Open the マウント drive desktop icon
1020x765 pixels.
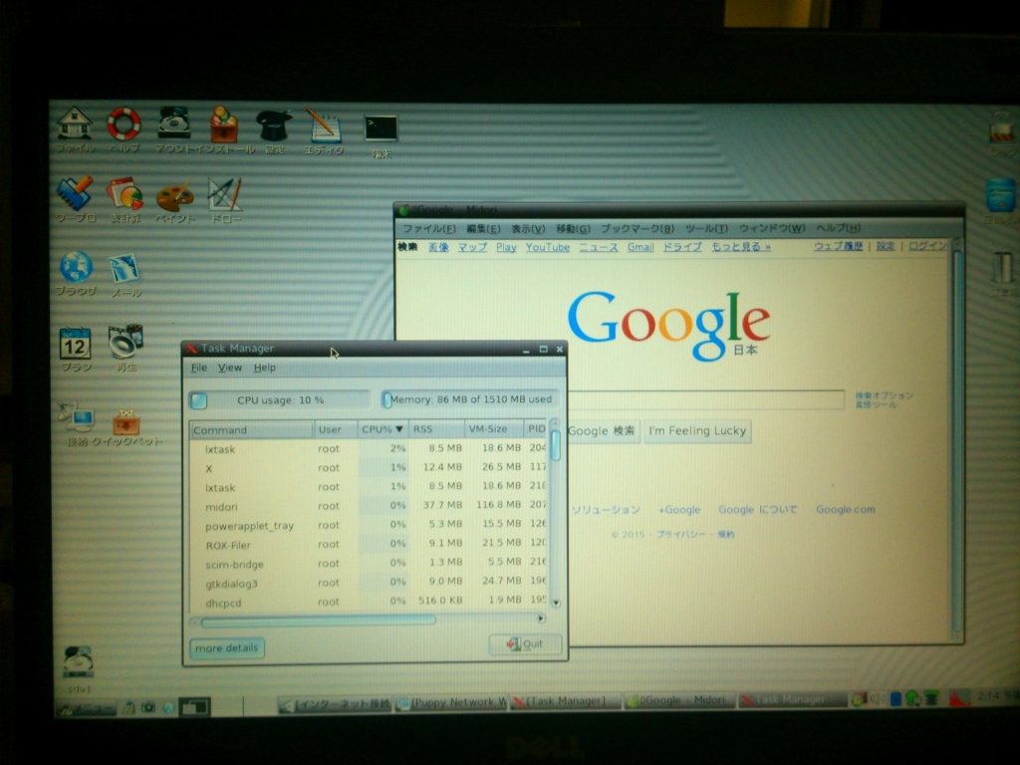pos(174,123)
